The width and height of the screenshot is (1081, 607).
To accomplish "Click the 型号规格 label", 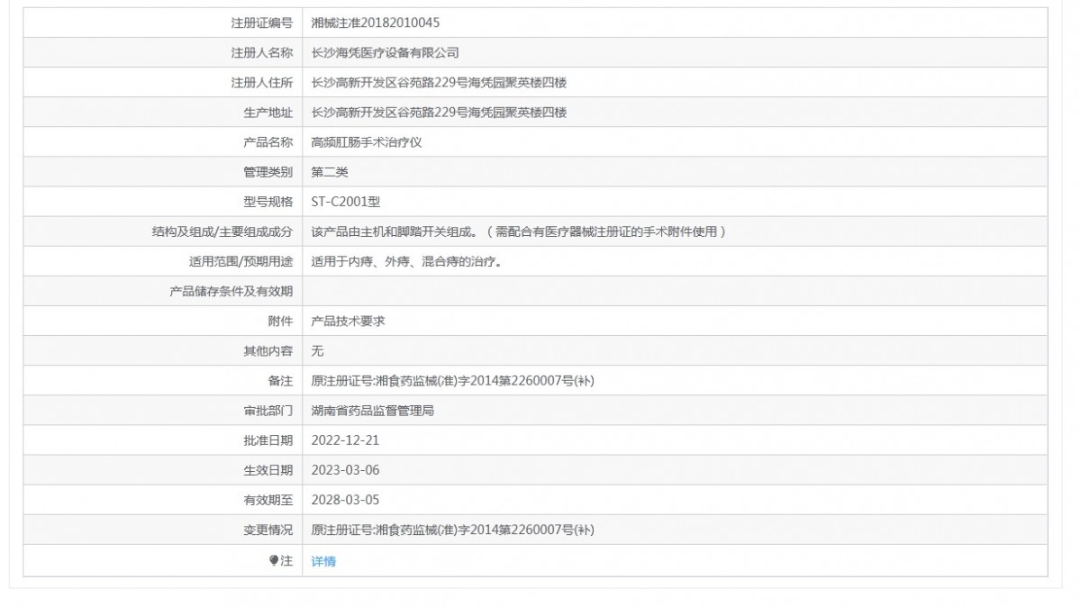I will (268, 202).
